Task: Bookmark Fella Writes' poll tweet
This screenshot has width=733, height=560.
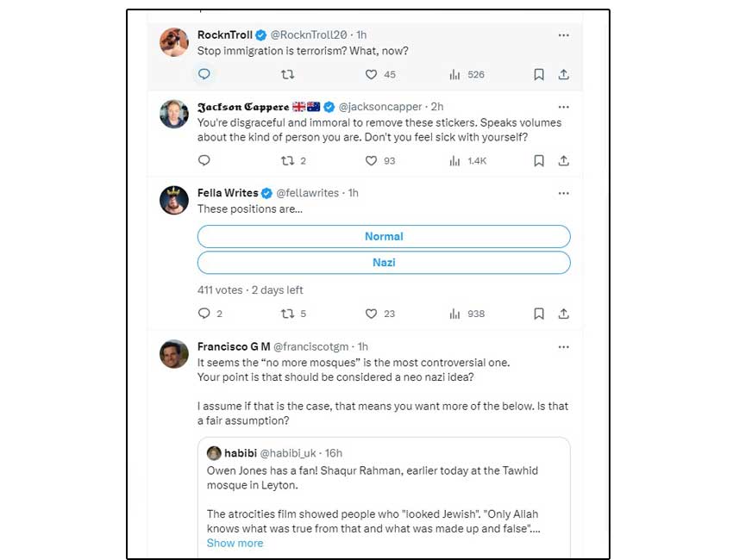Action: click(x=539, y=314)
